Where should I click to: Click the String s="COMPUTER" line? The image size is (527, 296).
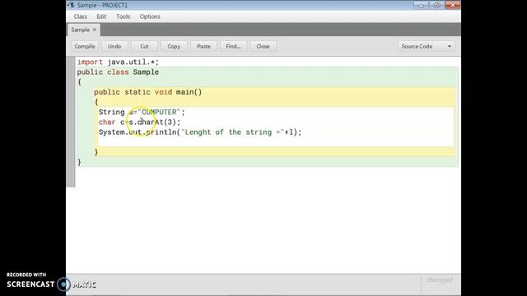142,112
